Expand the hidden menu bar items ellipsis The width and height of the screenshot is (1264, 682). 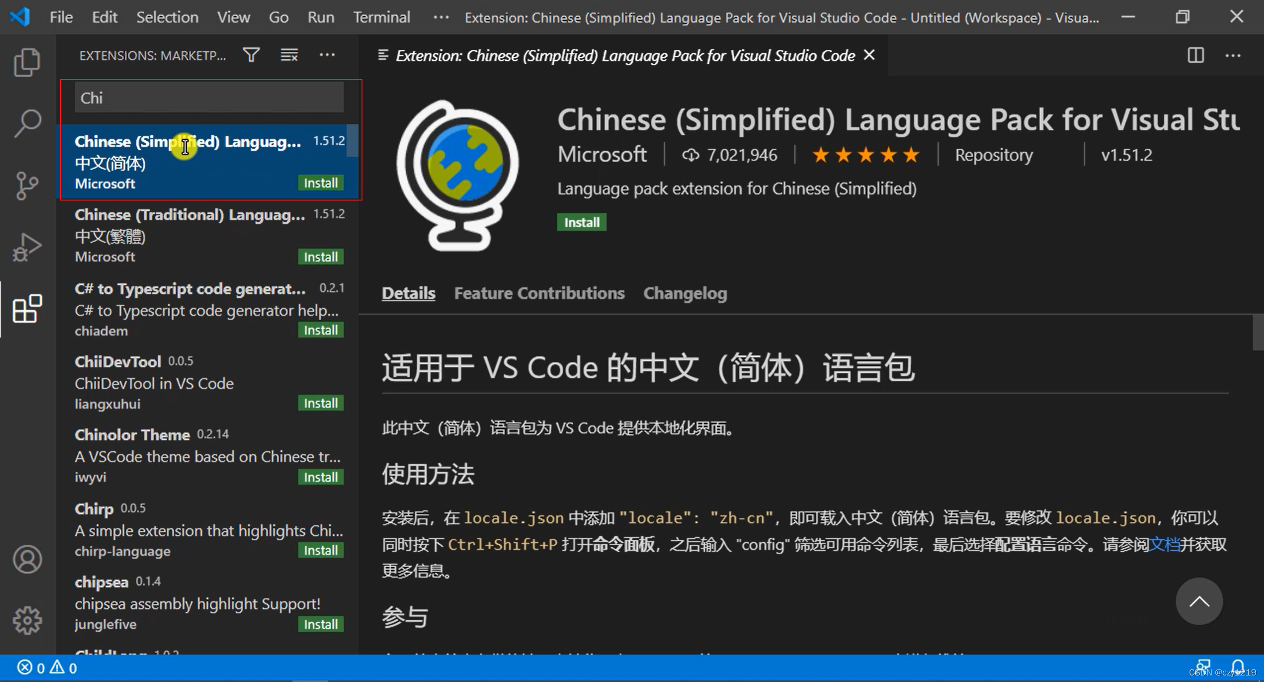[x=441, y=18]
